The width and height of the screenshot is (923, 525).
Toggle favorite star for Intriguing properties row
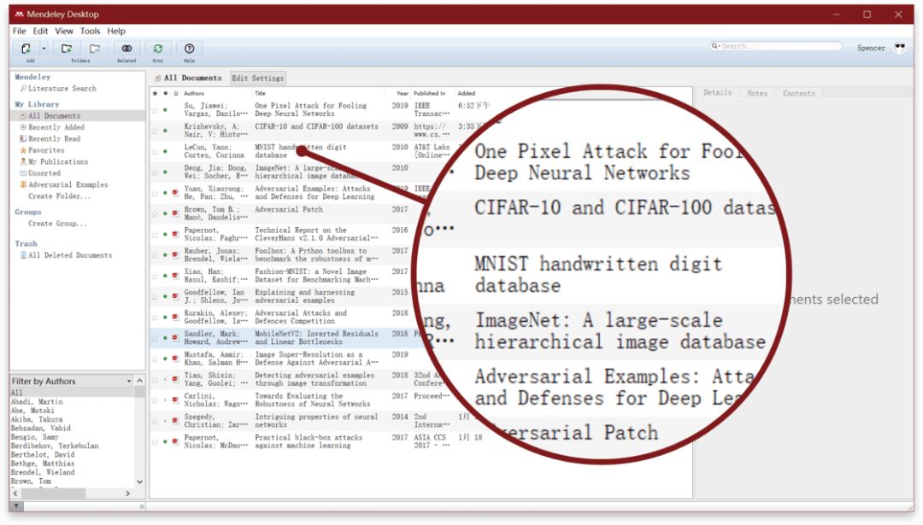pos(155,421)
